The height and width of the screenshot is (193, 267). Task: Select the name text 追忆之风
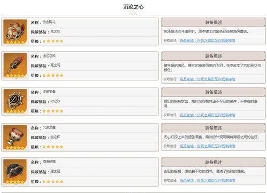point(49,56)
